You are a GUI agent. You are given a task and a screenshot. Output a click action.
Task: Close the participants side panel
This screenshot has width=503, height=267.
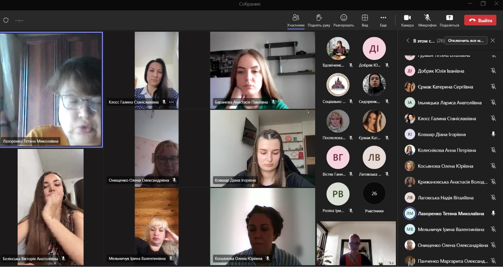[x=493, y=41]
